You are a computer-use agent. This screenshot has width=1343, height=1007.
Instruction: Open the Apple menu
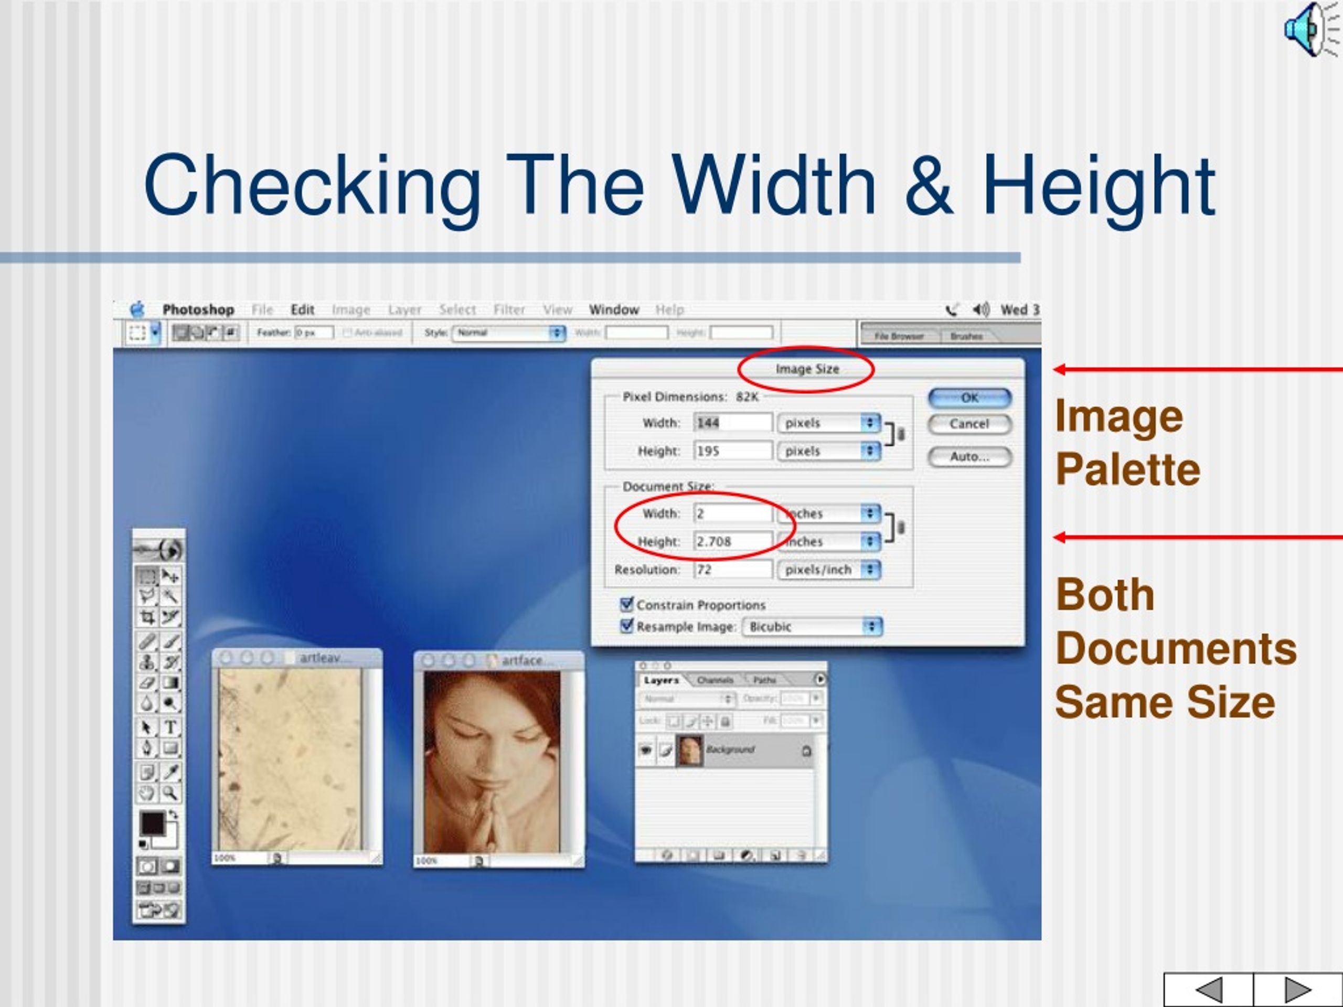coord(138,309)
